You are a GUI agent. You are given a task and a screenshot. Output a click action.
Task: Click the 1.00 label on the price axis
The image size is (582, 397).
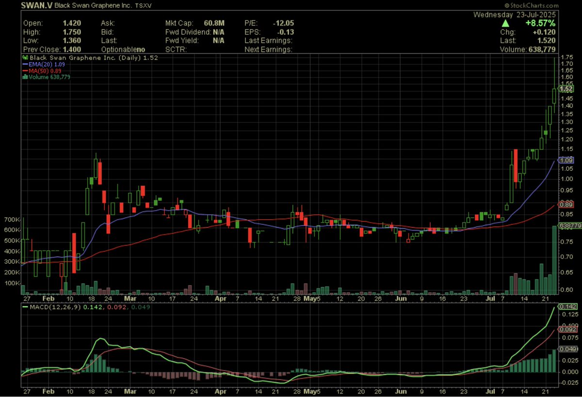tap(567, 179)
